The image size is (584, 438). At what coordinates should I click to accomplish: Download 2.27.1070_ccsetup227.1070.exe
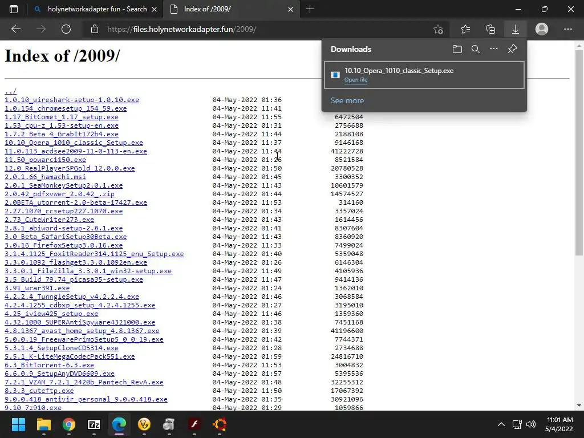[63, 211]
